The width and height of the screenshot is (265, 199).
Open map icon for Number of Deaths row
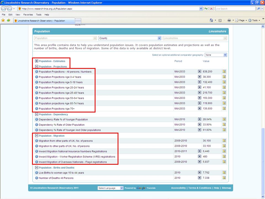tap(224, 178)
